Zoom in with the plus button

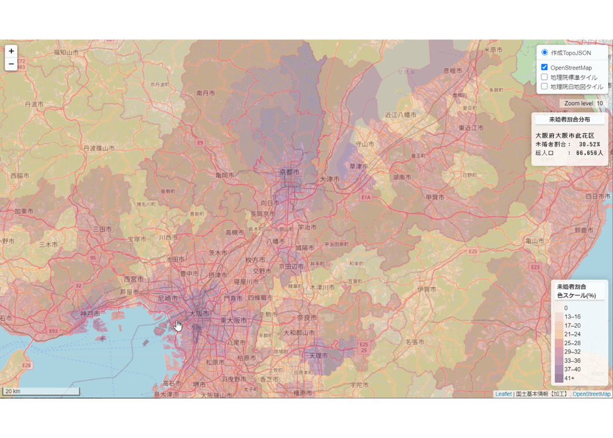click(x=11, y=51)
